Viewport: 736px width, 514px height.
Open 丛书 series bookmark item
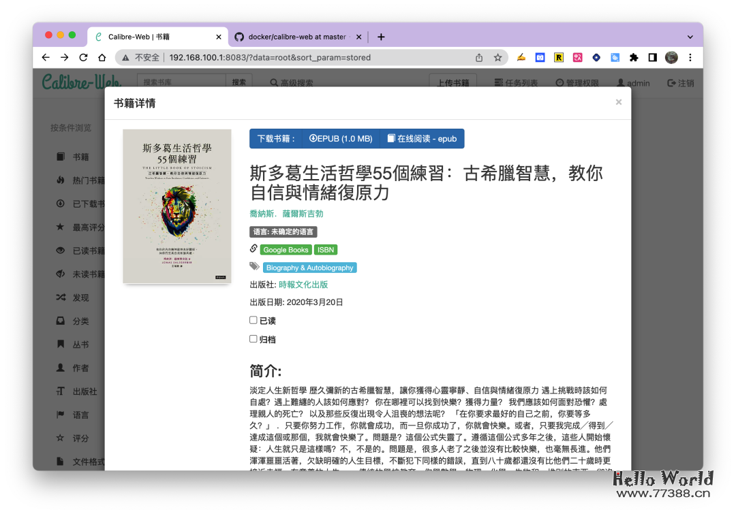pos(73,344)
